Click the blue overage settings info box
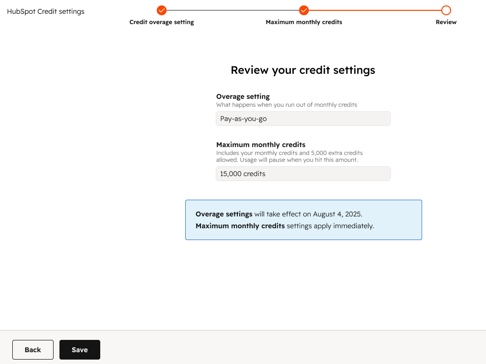486x364 pixels. (303, 219)
